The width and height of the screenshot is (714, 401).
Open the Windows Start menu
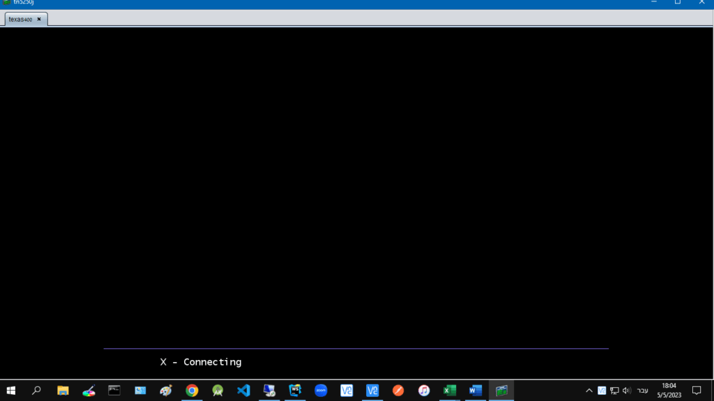[12, 390]
